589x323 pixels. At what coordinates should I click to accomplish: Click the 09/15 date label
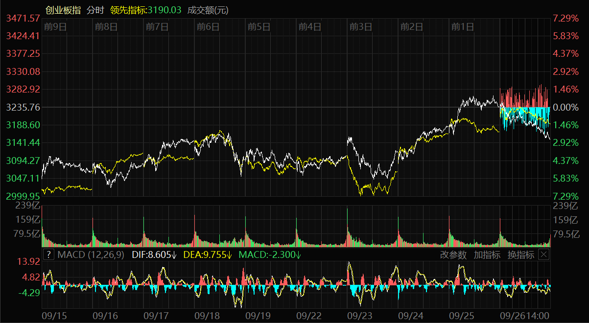coord(55,316)
